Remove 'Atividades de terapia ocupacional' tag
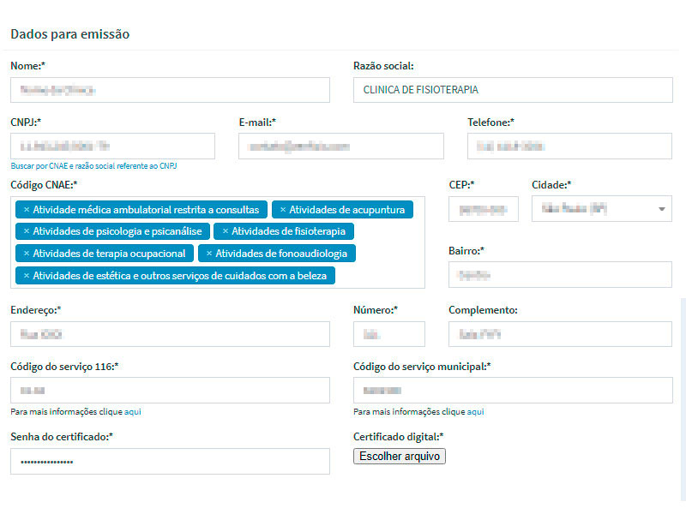Image resolution: width=686 pixels, height=514 pixels. 26,254
